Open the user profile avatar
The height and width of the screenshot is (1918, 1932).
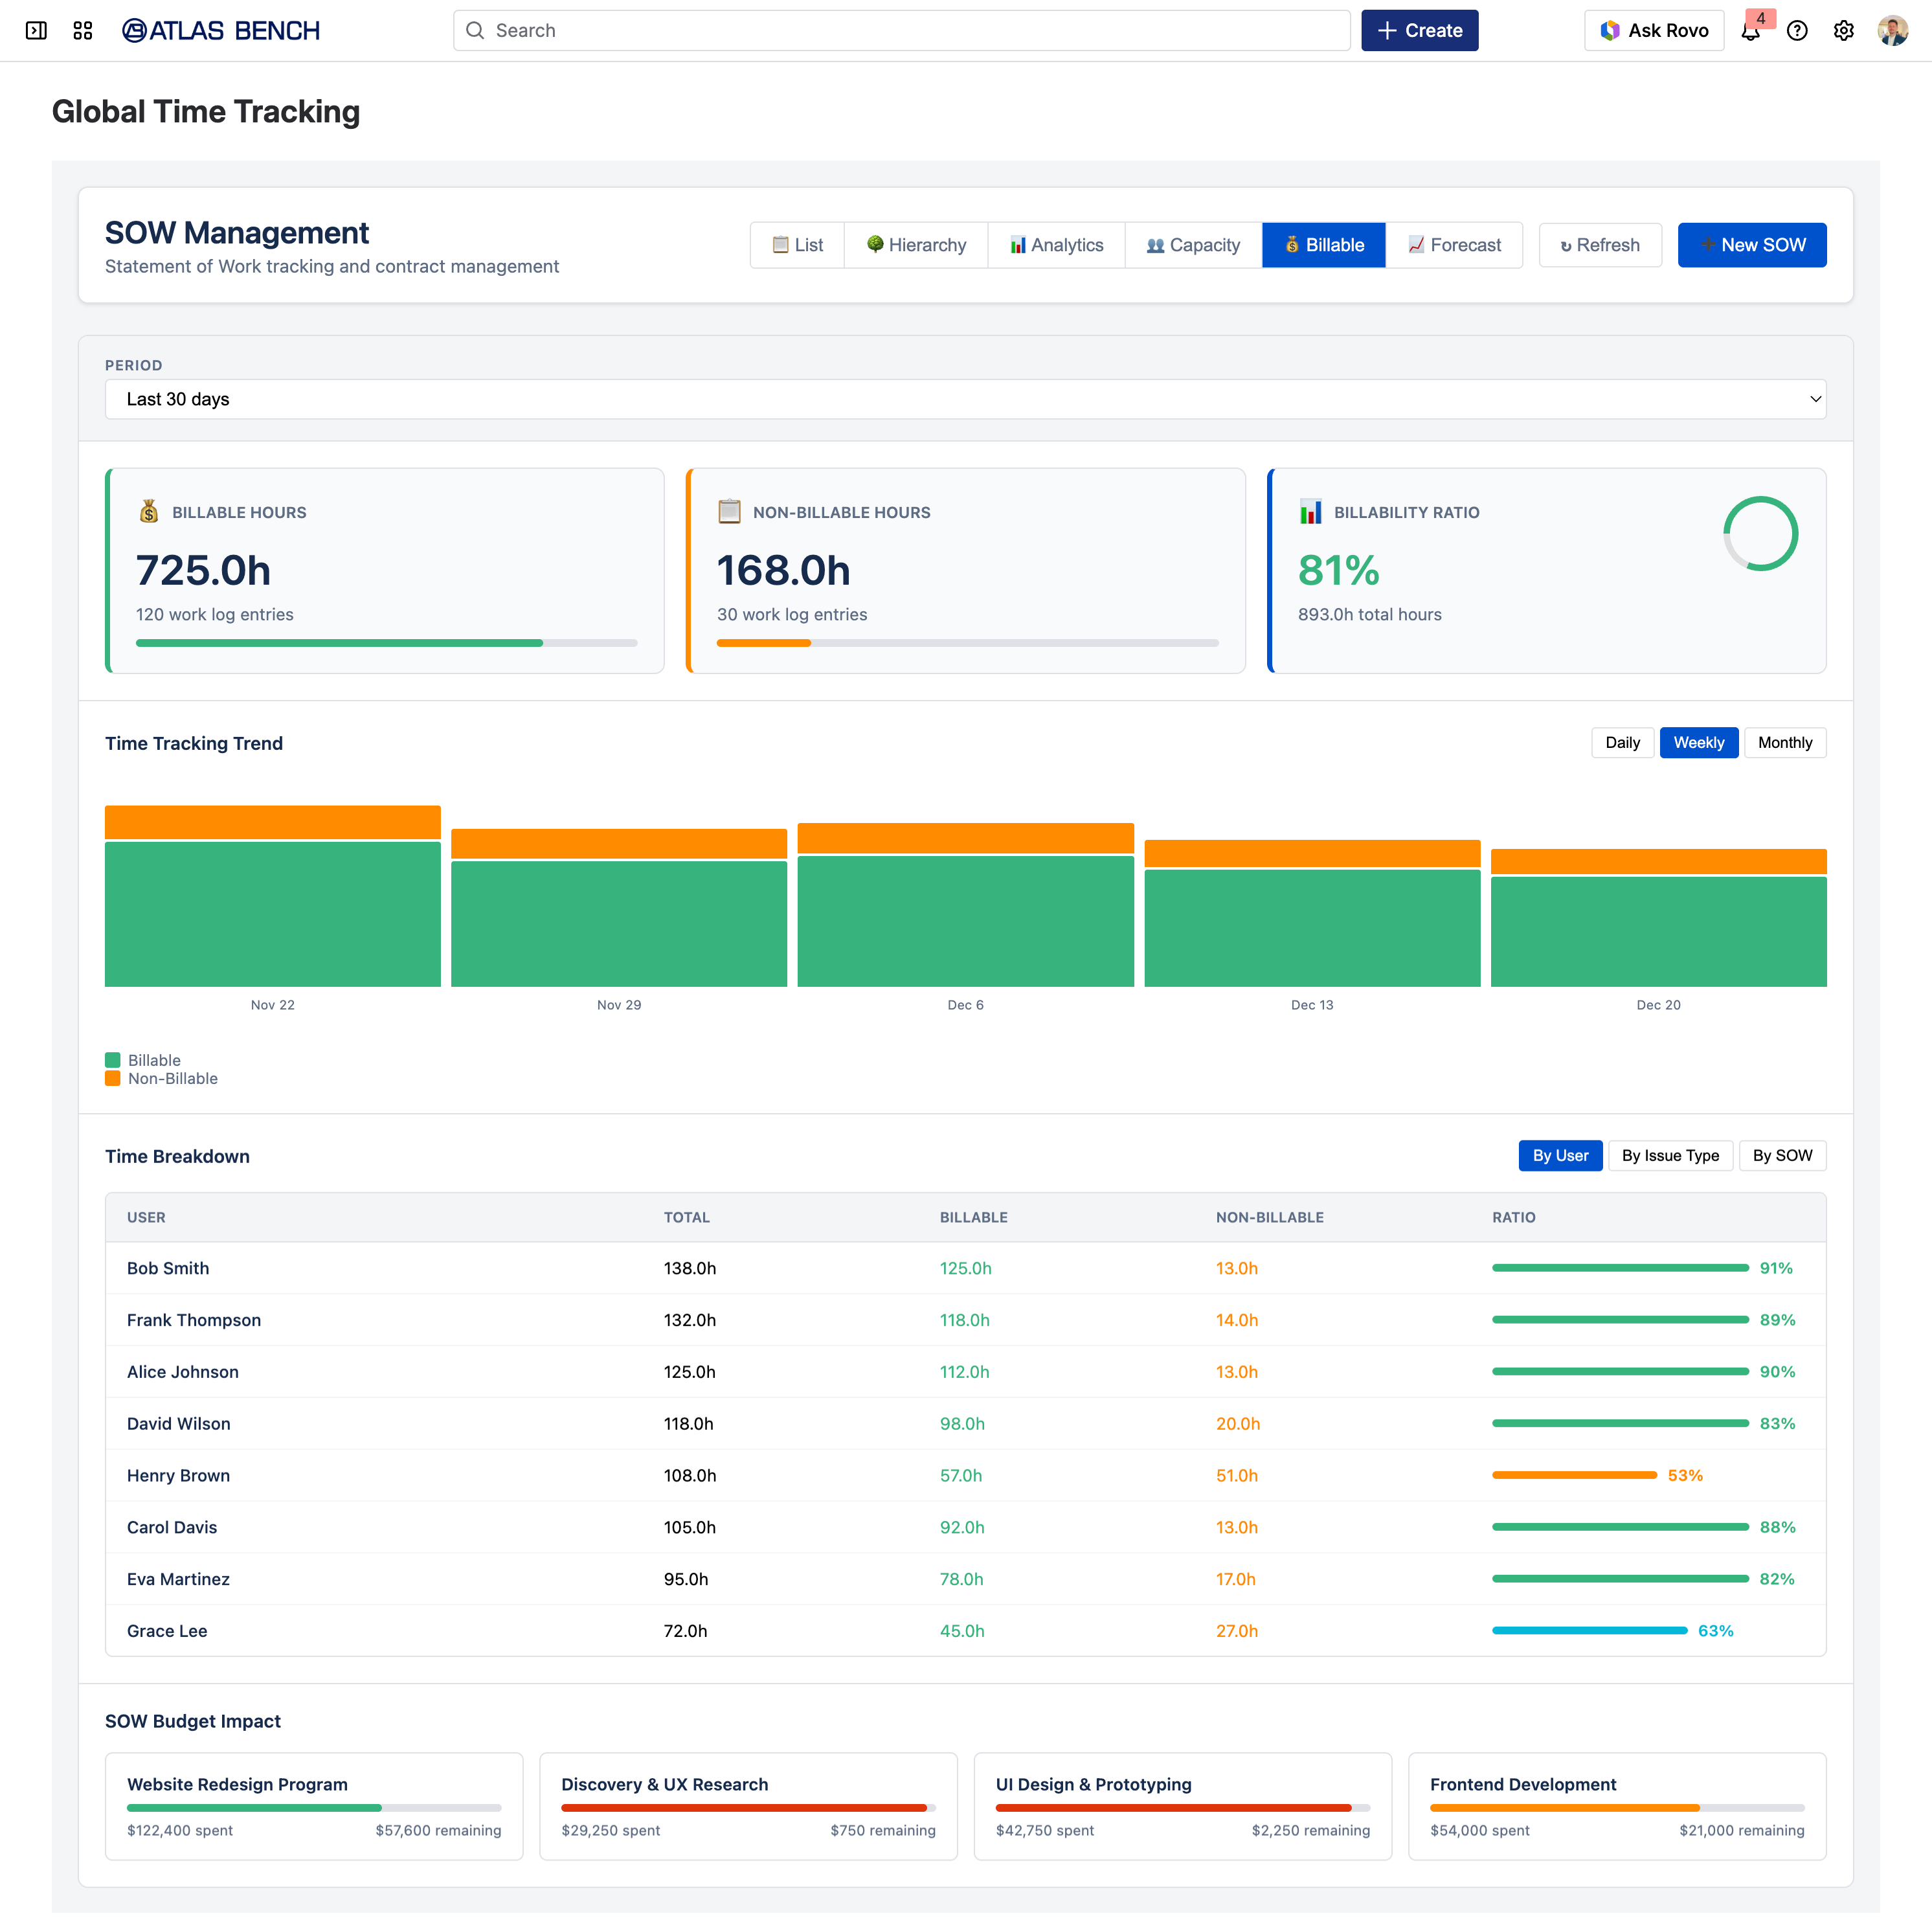(x=1892, y=31)
